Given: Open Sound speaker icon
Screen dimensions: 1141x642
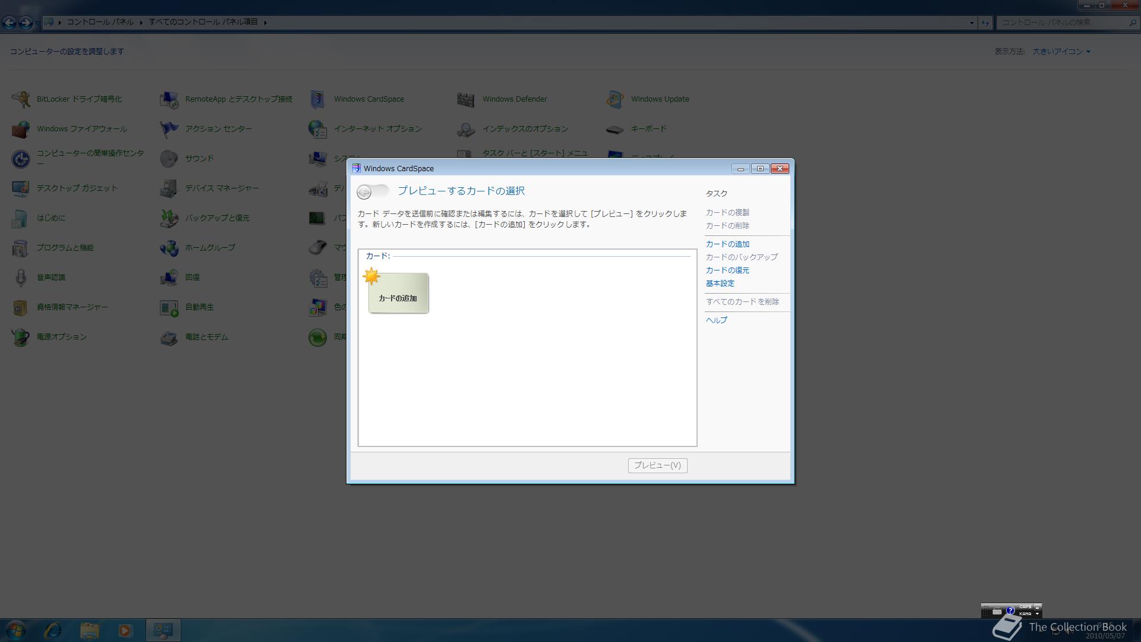Looking at the screenshot, I should tap(169, 159).
